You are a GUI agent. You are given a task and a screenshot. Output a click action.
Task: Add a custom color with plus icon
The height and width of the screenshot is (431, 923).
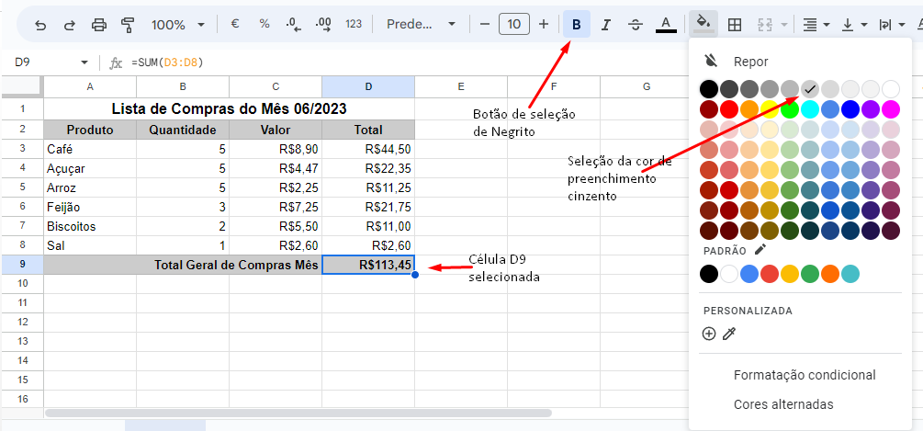pyautogui.click(x=708, y=334)
